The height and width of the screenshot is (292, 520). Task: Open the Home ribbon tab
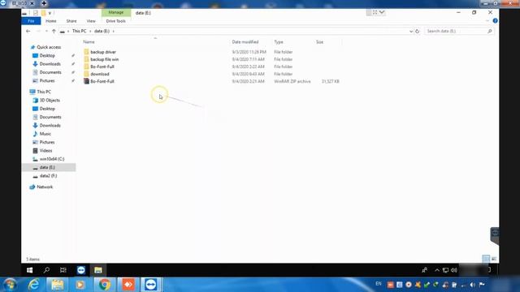(50, 21)
